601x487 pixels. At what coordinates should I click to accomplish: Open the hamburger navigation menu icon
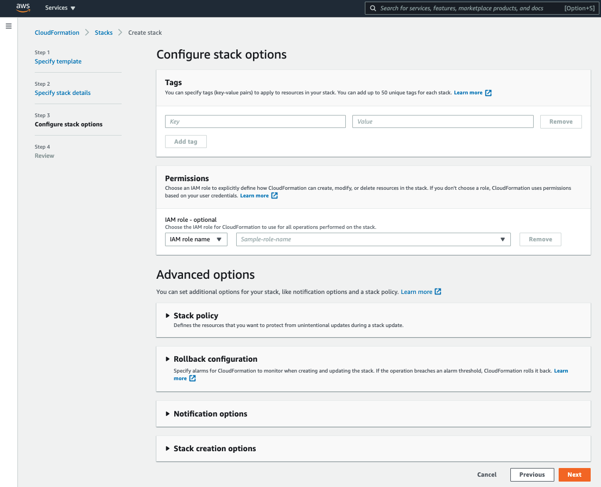(9, 26)
